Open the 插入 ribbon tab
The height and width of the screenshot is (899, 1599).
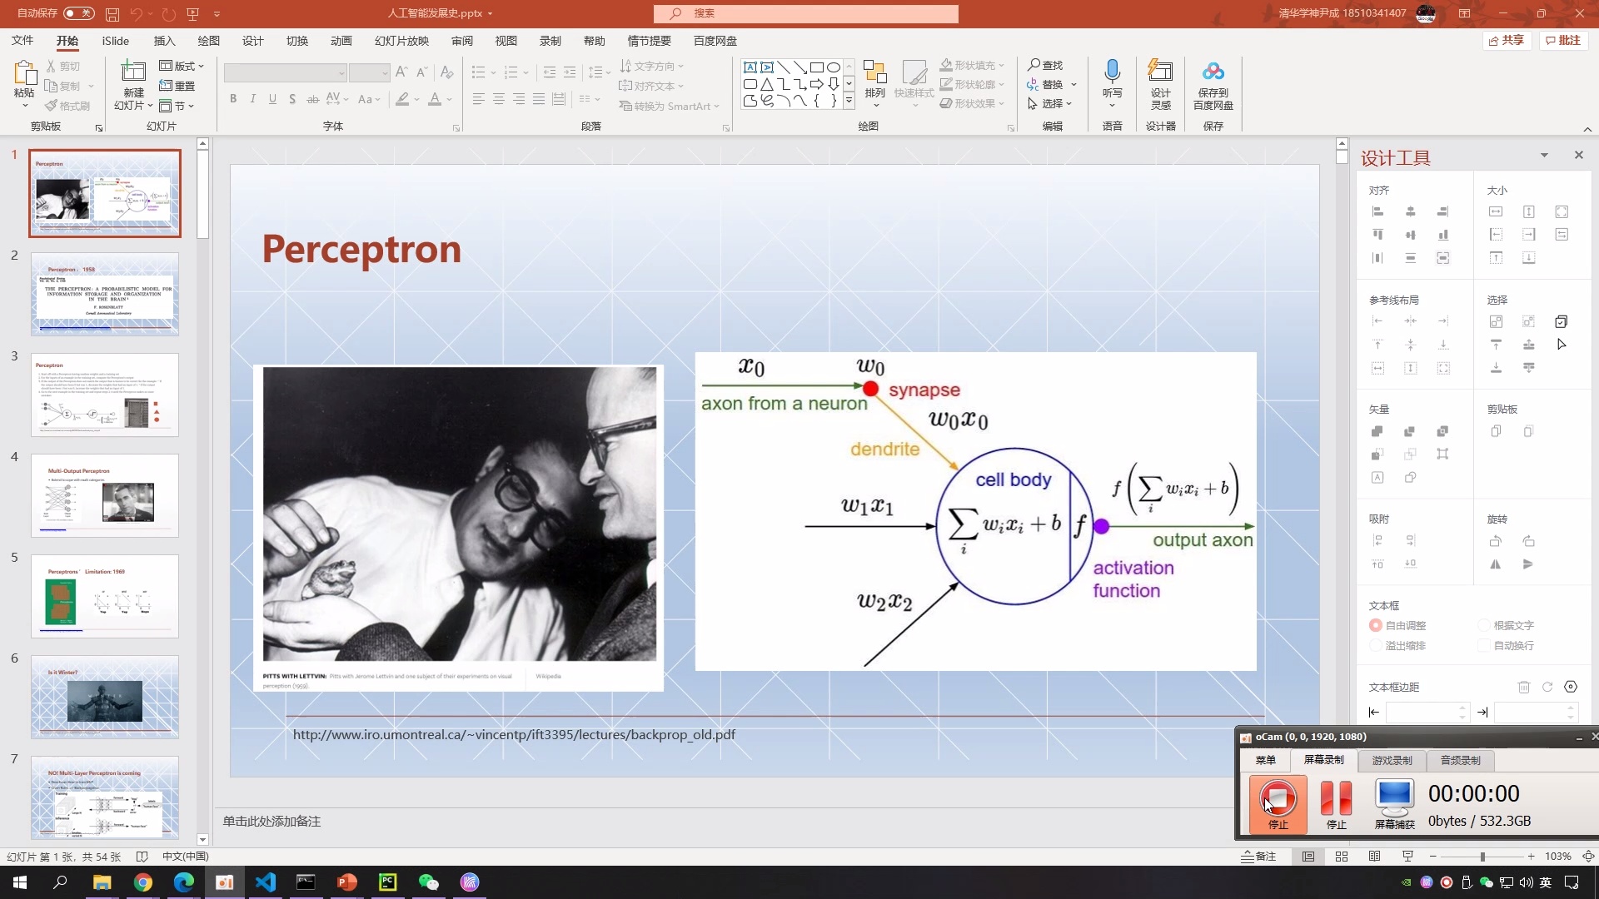pos(164,41)
